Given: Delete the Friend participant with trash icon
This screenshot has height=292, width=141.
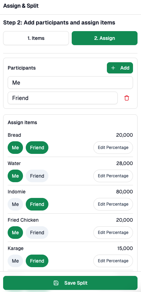Looking at the screenshot, I should click(126, 98).
